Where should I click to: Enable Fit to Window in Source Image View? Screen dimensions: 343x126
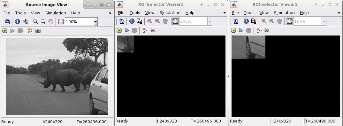tap(61, 21)
